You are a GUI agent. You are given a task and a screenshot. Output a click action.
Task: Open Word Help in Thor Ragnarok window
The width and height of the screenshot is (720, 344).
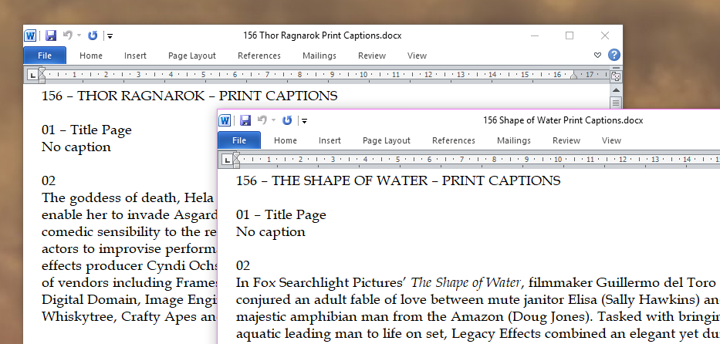point(614,55)
